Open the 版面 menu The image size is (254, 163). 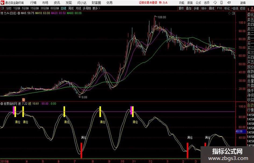190,3
